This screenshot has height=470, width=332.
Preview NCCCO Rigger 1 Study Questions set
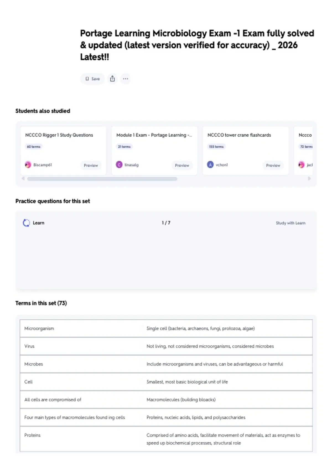tap(91, 165)
